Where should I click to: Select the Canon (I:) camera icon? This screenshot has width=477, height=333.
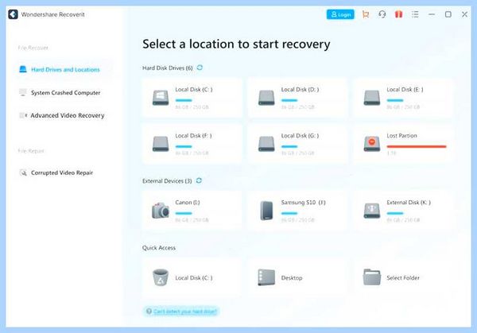pyautogui.click(x=161, y=211)
